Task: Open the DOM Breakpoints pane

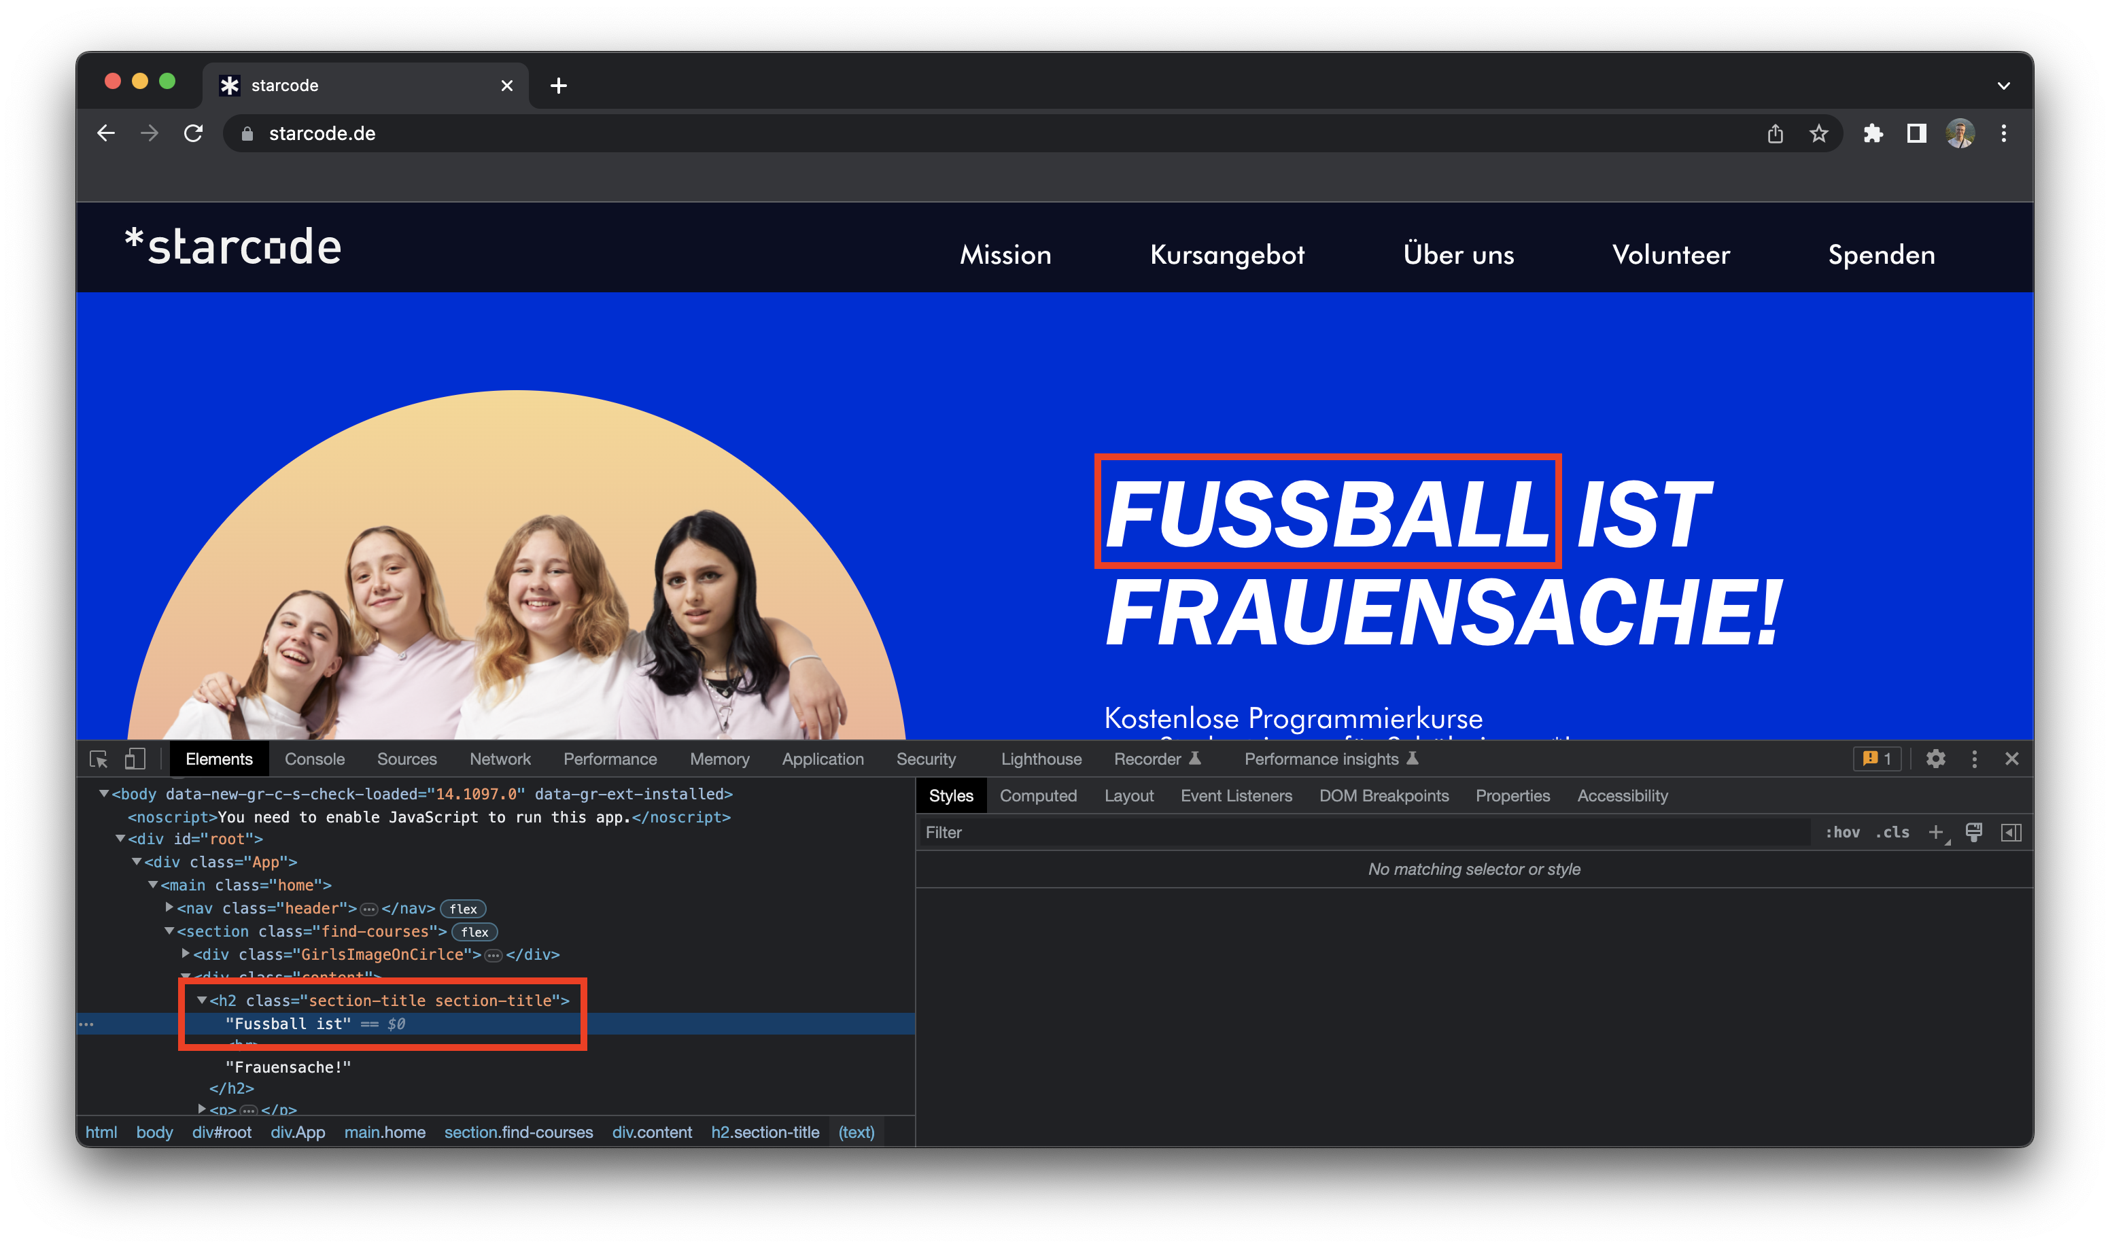Action: click(x=1384, y=795)
